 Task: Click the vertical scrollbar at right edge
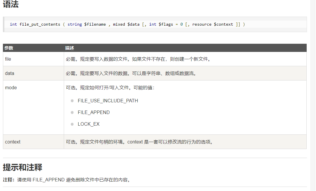314,95
